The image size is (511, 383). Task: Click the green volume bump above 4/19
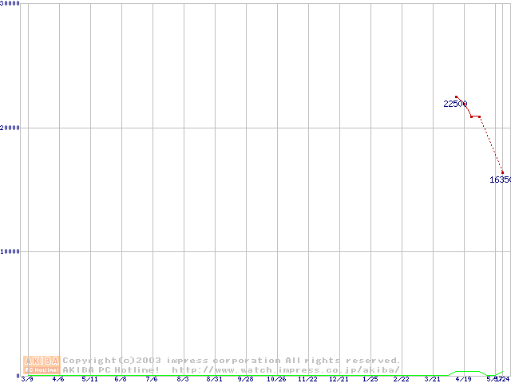point(467,372)
